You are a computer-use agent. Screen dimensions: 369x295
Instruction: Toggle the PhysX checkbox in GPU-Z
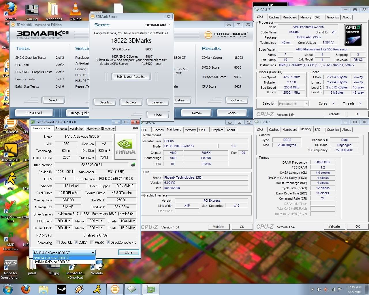pos(92,243)
